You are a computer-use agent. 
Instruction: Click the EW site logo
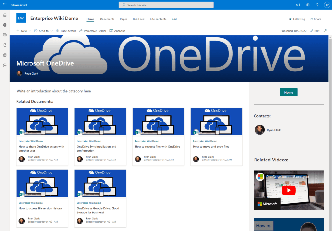(x=21, y=18)
